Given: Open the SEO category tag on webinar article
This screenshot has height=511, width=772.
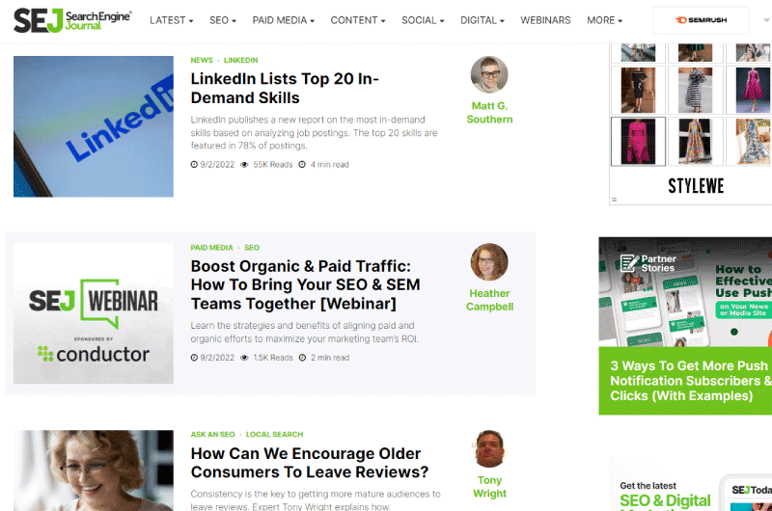Looking at the screenshot, I should coord(252,248).
